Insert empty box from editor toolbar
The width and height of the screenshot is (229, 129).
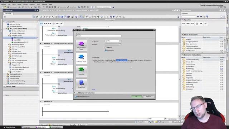tap(54, 23)
